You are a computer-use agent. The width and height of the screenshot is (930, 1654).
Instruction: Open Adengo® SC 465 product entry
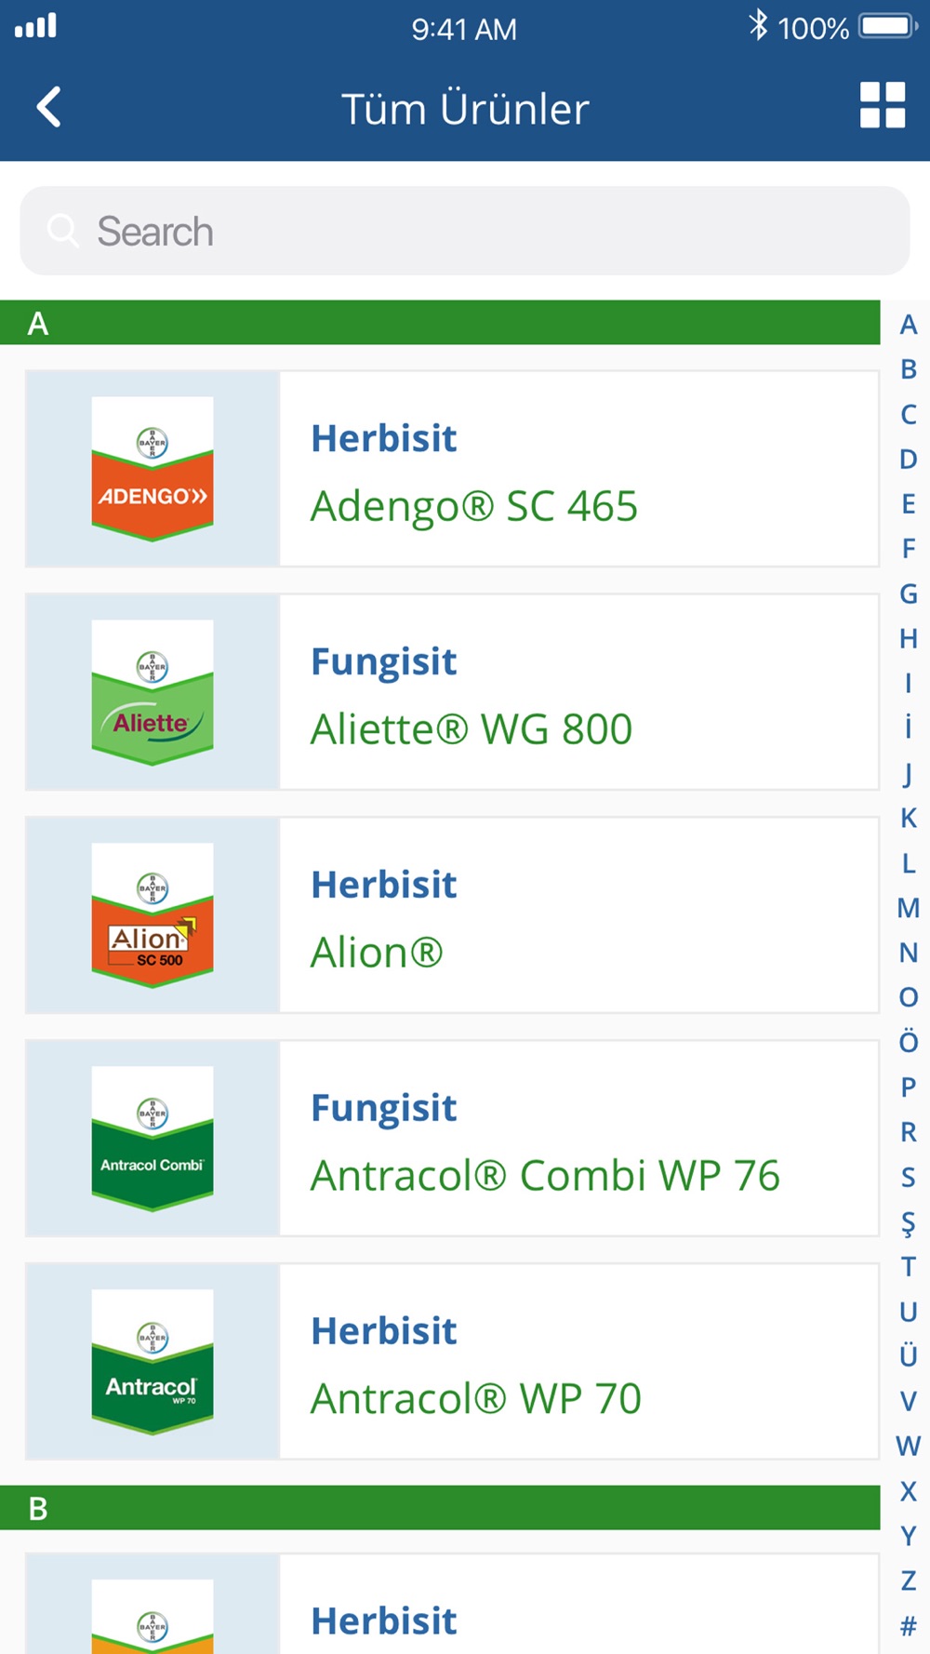[452, 469]
